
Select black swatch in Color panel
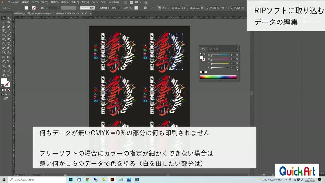tap(203, 72)
